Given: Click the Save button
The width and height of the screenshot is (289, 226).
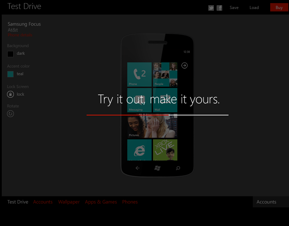Looking at the screenshot, I should [x=234, y=8].
